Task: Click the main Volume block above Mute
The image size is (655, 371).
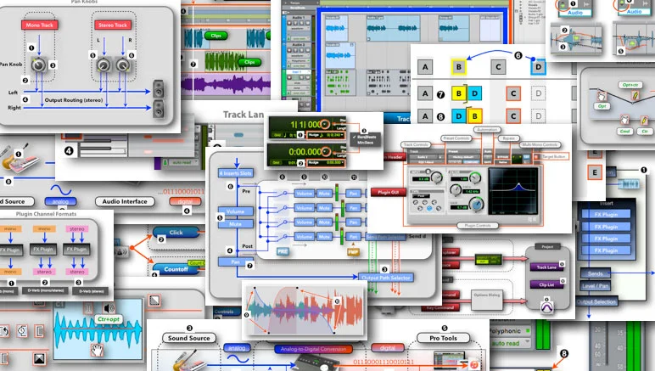Action: click(235, 211)
